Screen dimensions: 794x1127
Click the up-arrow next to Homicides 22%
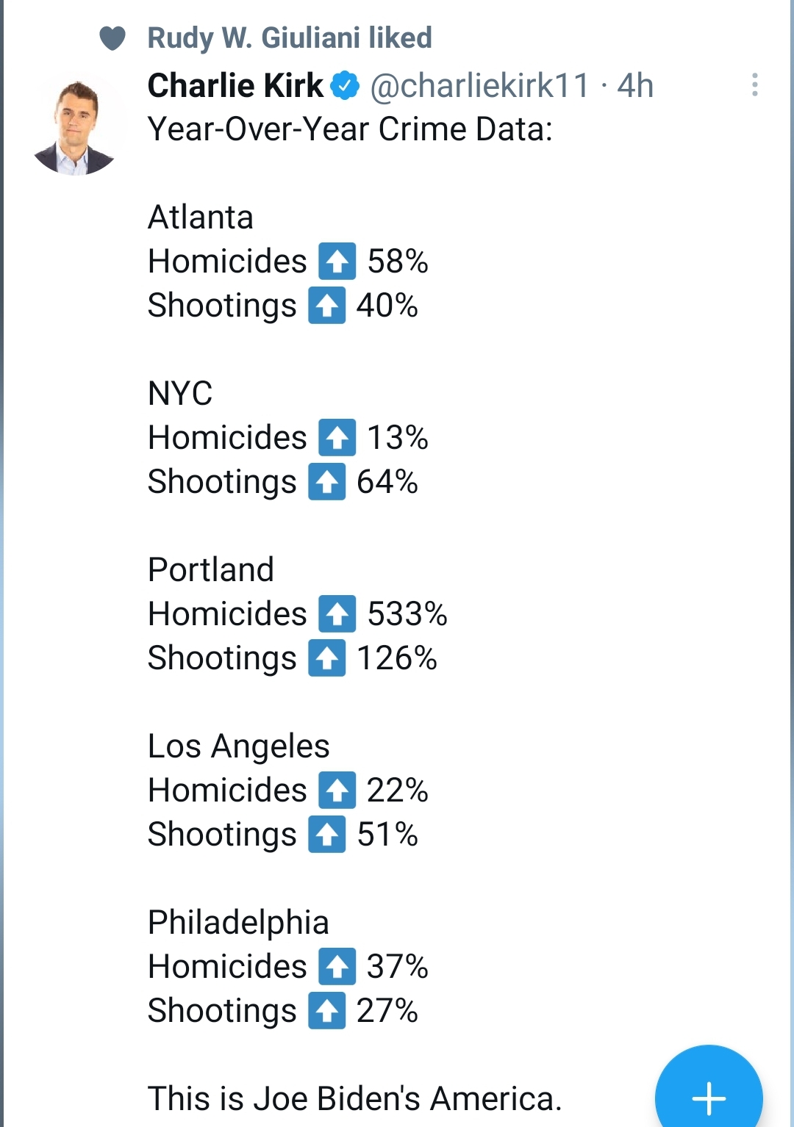pyautogui.click(x=337, y=791)
